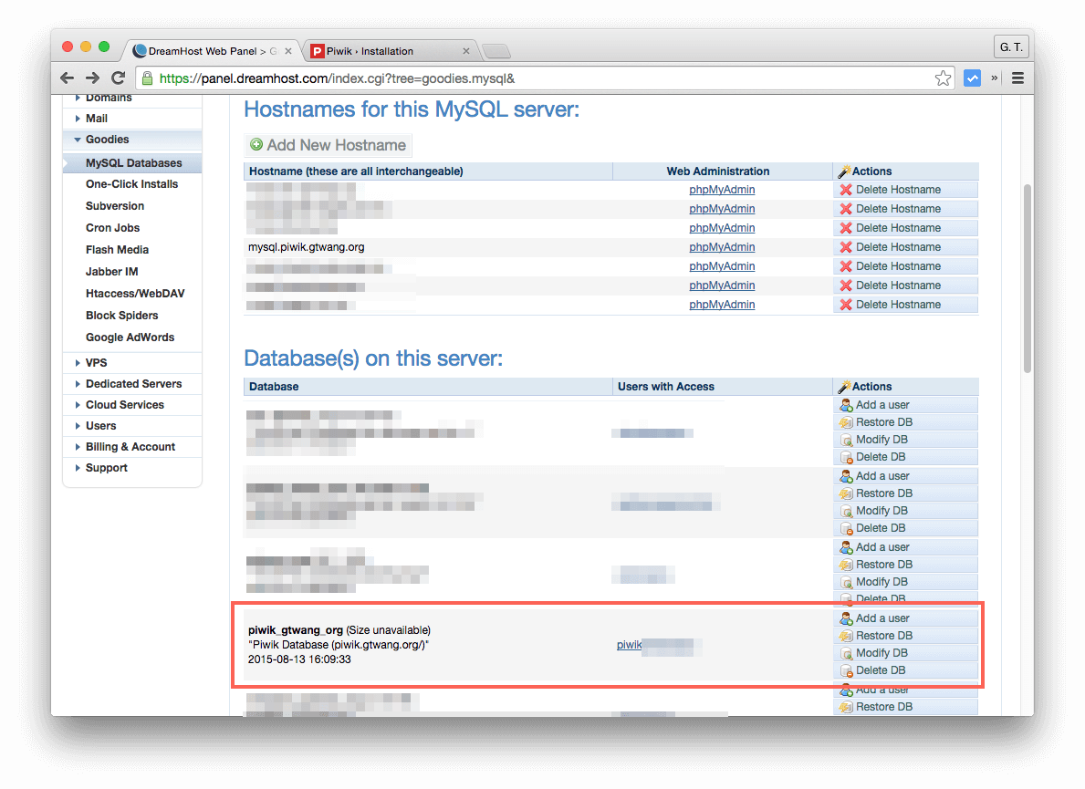1085x789 pixels.
Task: Click Delete Hostname red X for mysql.piwik.gtwang.org
Action: [844, 246]
